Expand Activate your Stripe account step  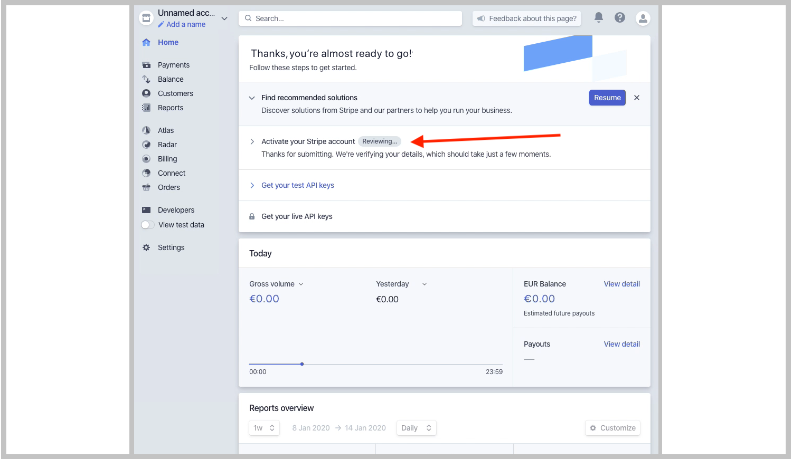coord(252,141)
